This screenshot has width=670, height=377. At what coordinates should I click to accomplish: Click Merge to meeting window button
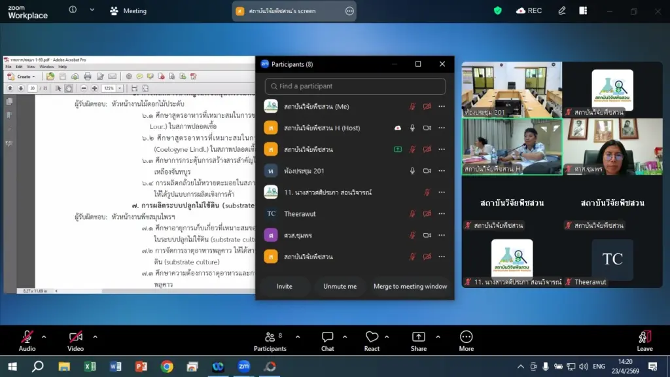coord(410,286)
